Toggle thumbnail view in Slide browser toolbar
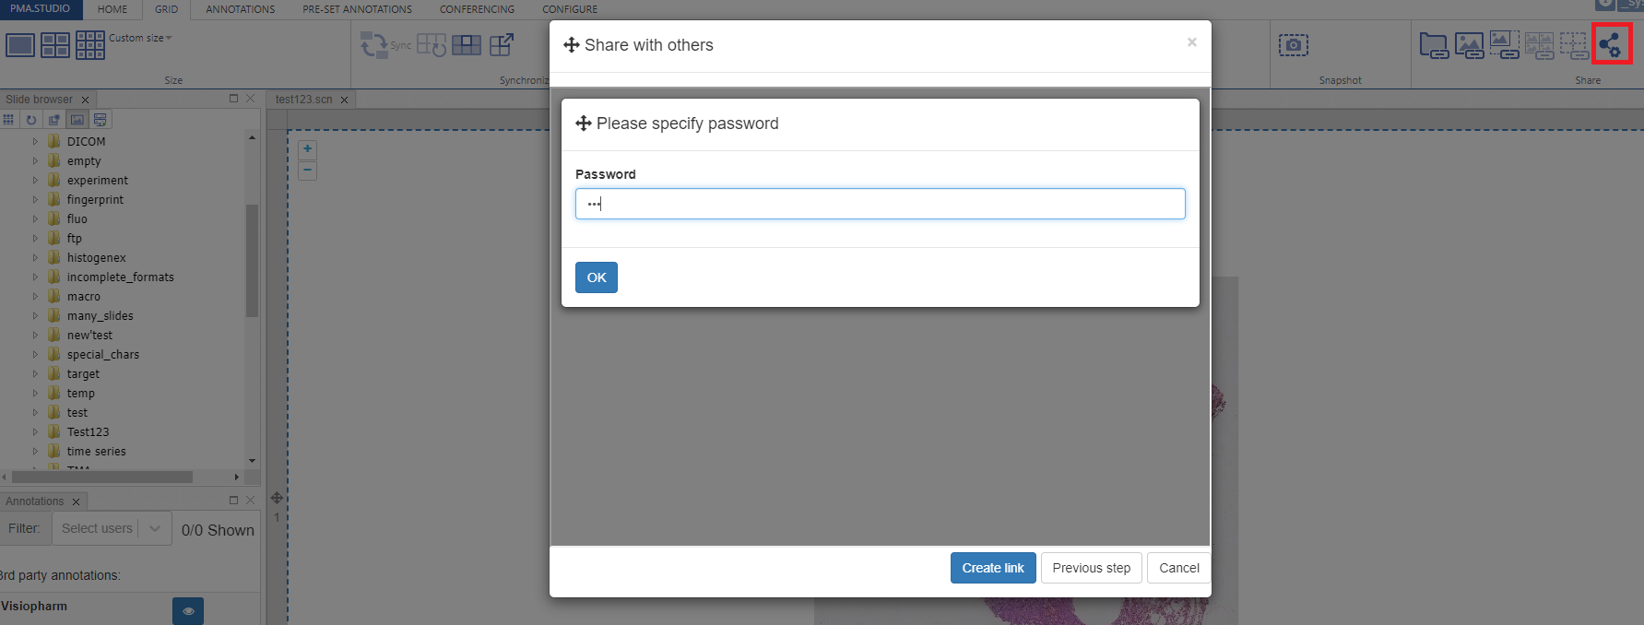Image resolution: width=1644 pixels, height=625 pixels. click(x=77, y=120)
